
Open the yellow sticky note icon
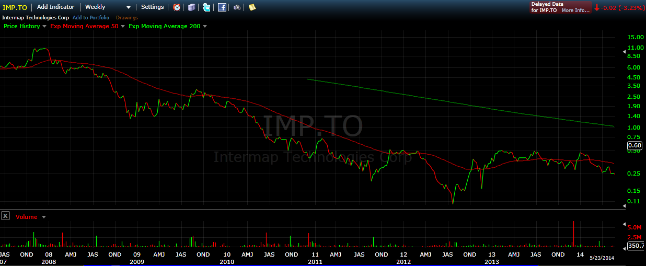pyautogui.click(x=252, y=7)
